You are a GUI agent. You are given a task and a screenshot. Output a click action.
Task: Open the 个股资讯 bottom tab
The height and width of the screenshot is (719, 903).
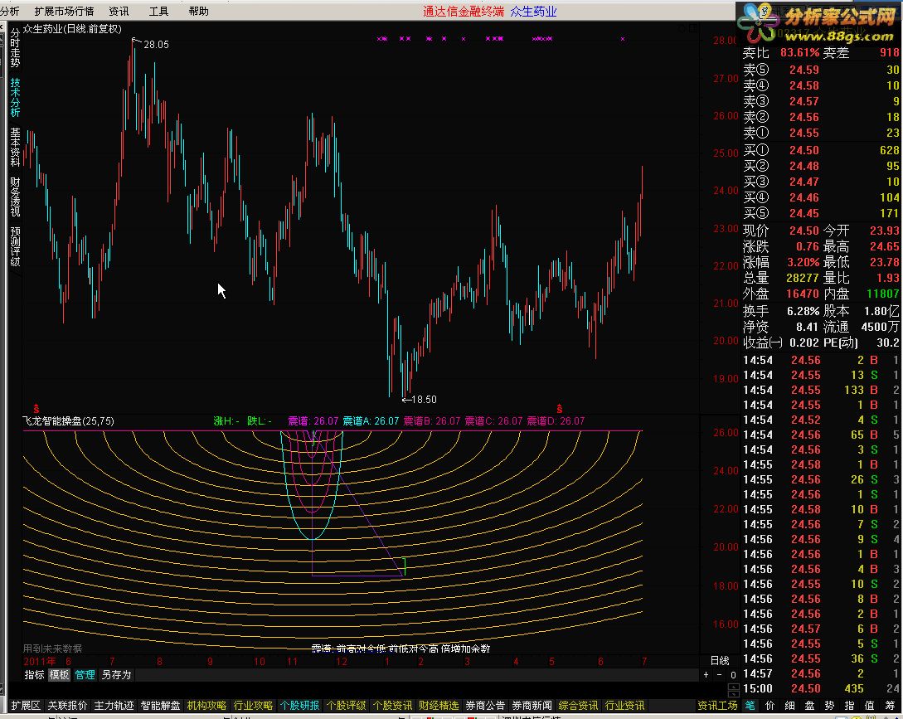[x=392, y=706]
